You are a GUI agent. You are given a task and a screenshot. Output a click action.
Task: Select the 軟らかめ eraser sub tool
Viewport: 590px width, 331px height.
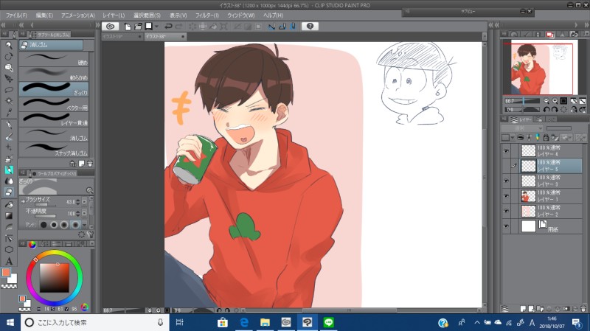point(54,74)
